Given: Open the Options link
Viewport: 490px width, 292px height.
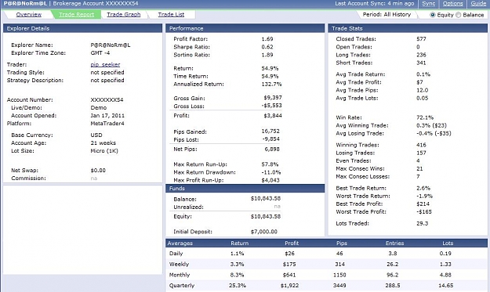Looking at the screenshot, I should click(x=453, y=3).
